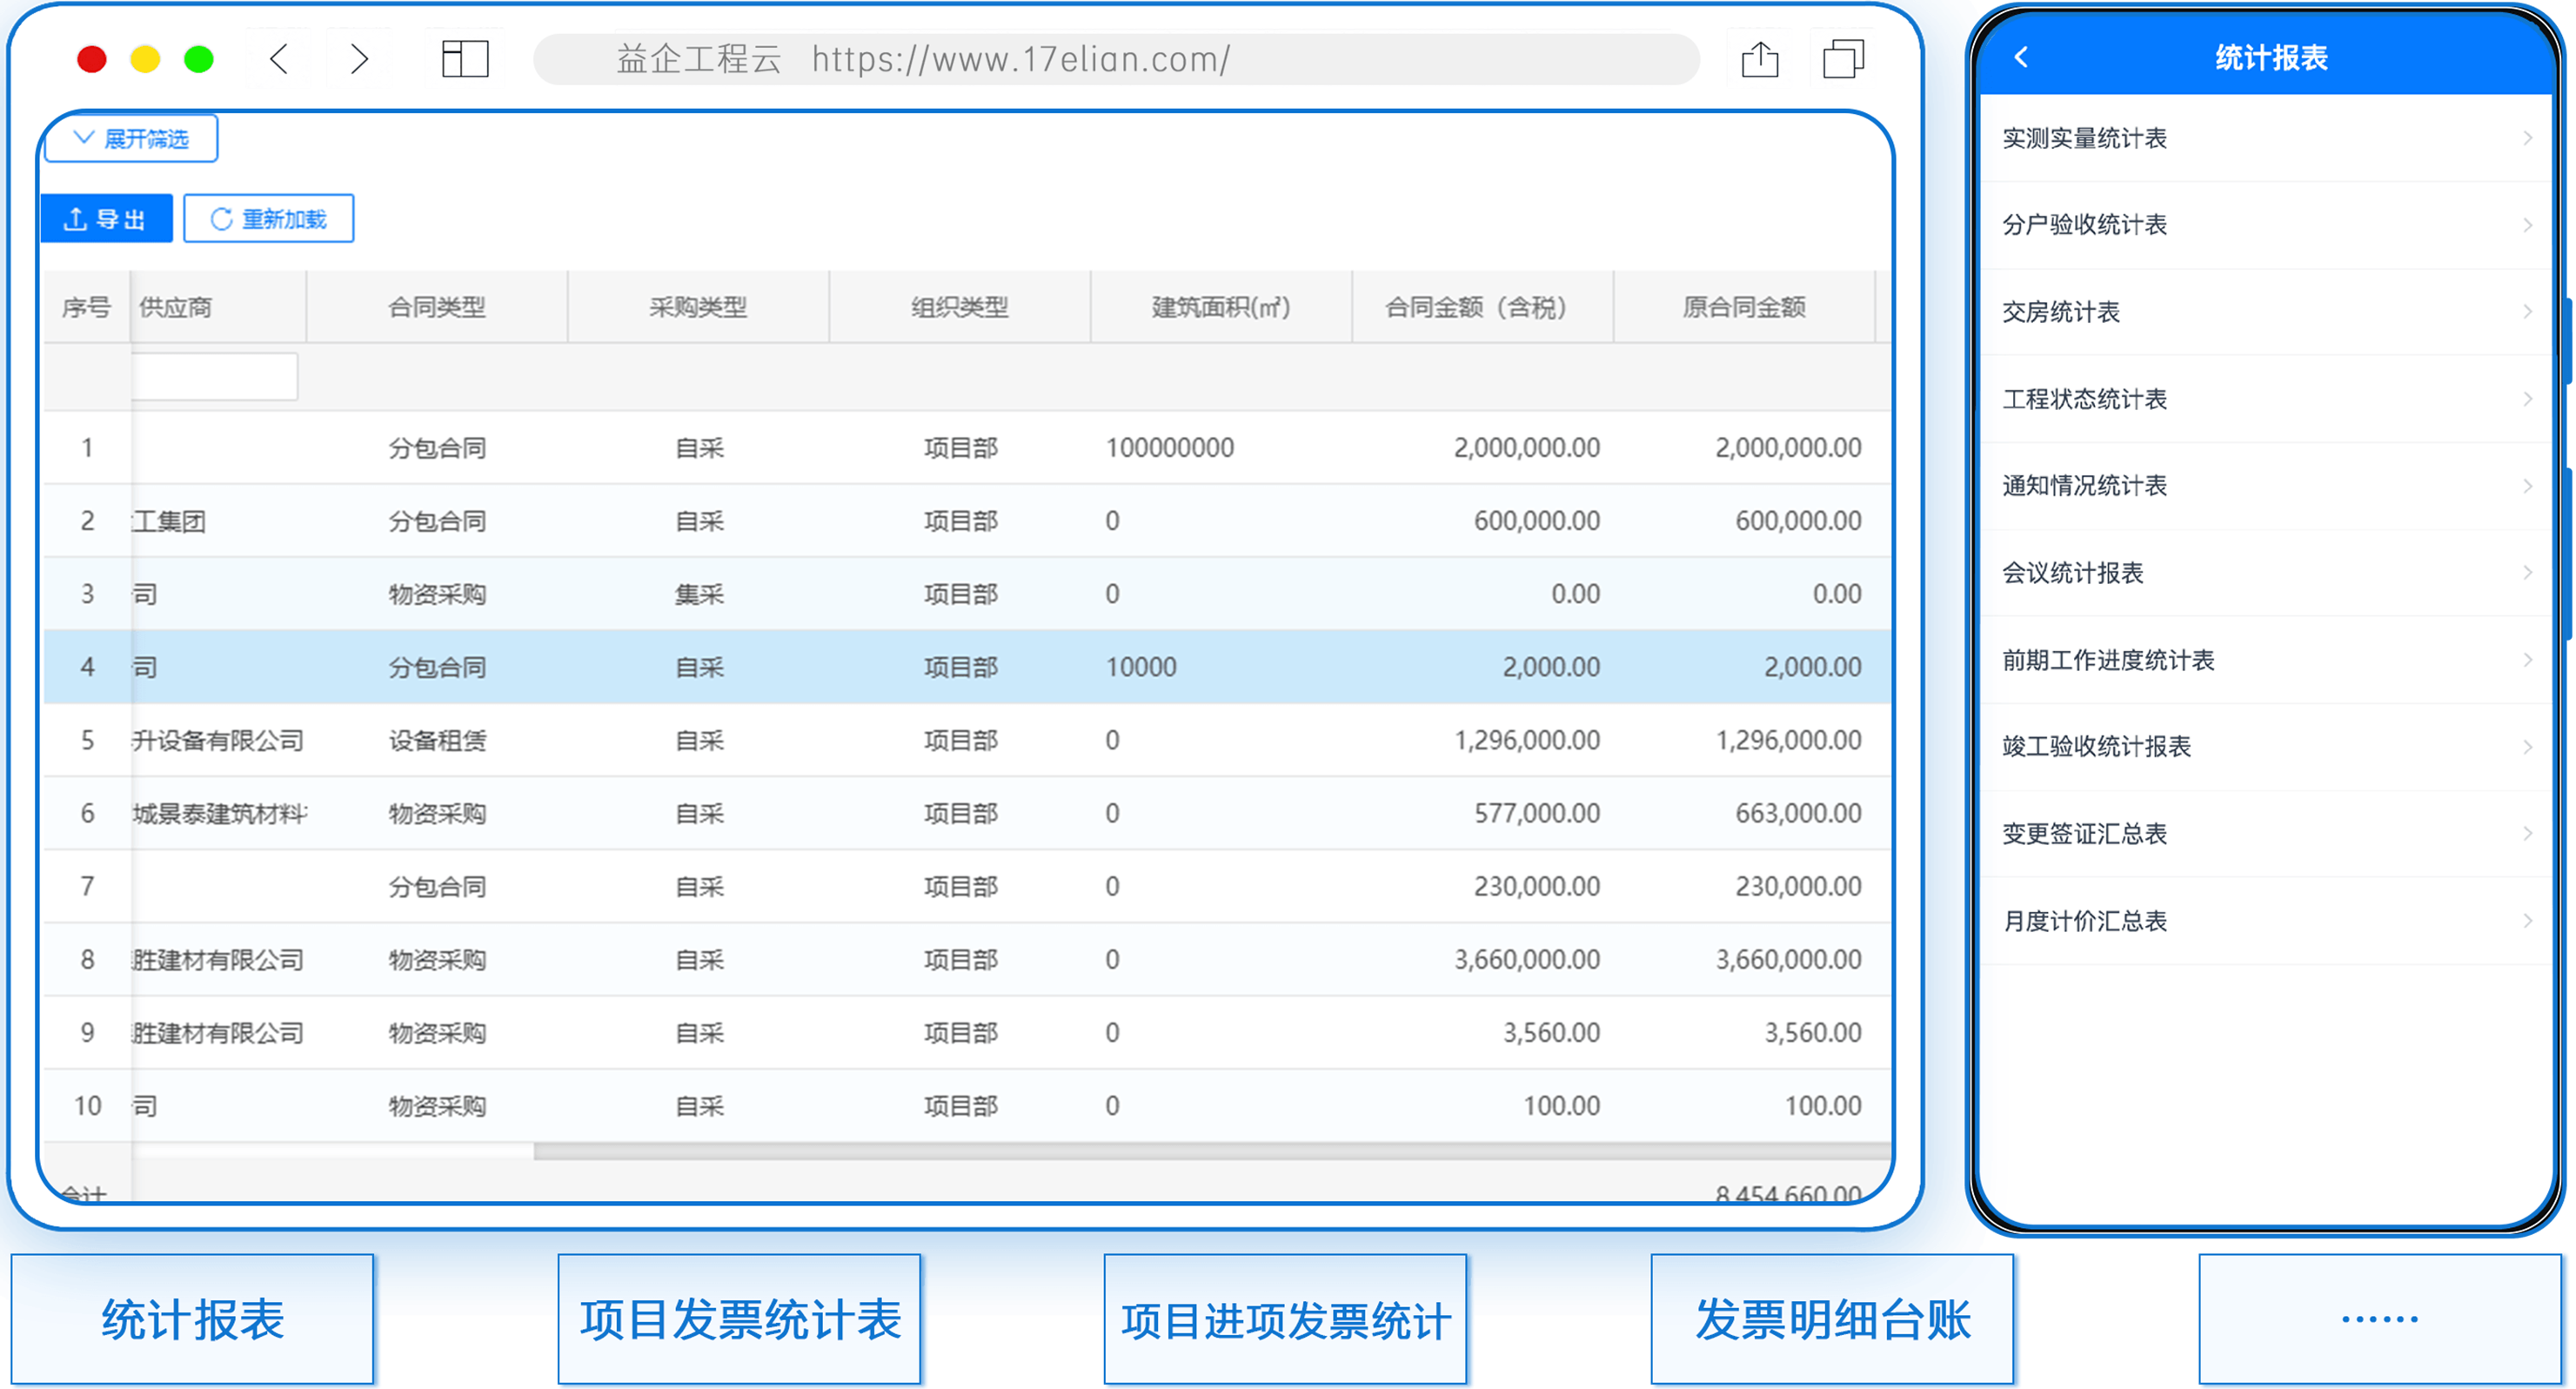Select the 项目进项发票统计 bottom tab

tap(1285, 1319)
